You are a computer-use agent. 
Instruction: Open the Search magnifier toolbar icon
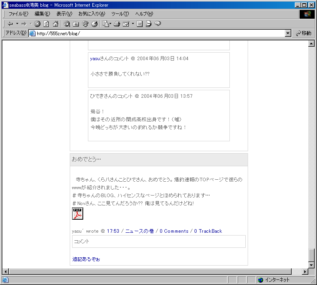[67, 24]
